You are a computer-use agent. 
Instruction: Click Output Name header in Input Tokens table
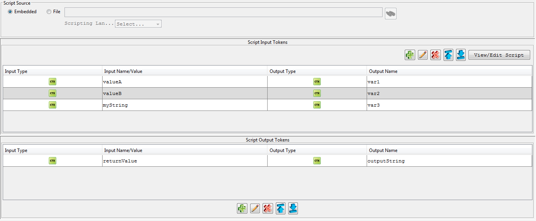[449, 71]
